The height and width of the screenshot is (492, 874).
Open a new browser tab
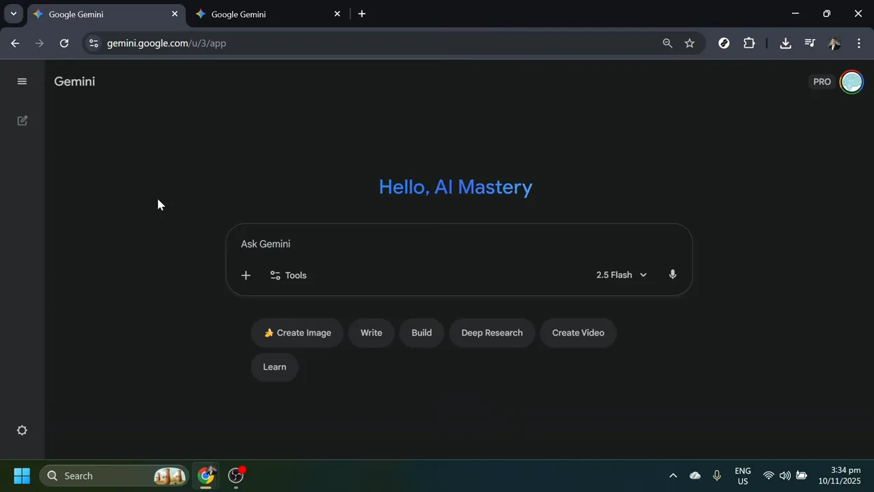coord(362,14)
